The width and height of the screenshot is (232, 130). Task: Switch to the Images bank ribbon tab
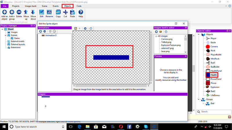tap(30, 6)
